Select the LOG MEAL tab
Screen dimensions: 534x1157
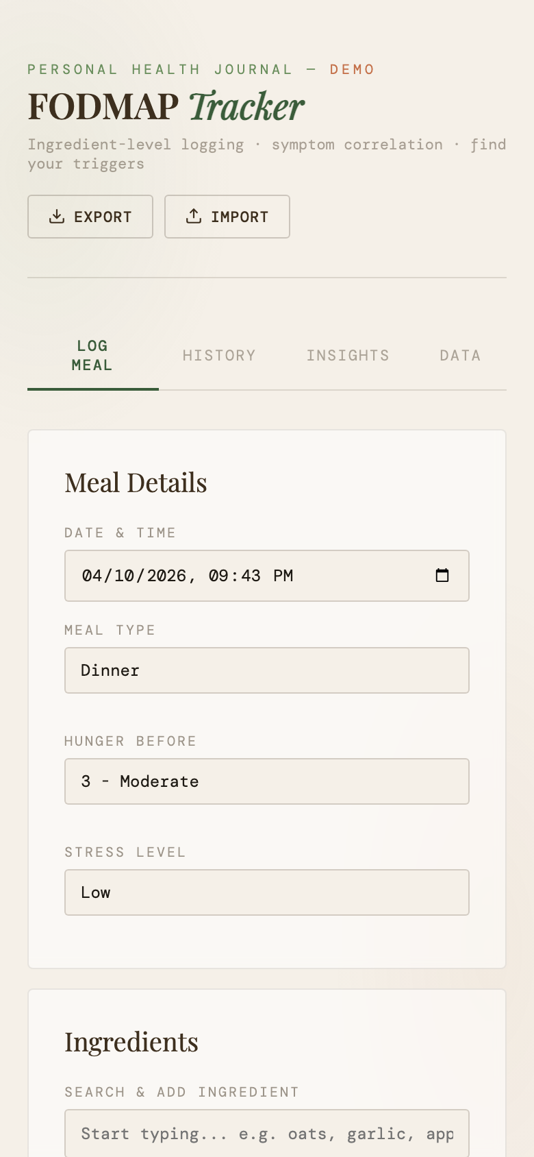(92, 355)
